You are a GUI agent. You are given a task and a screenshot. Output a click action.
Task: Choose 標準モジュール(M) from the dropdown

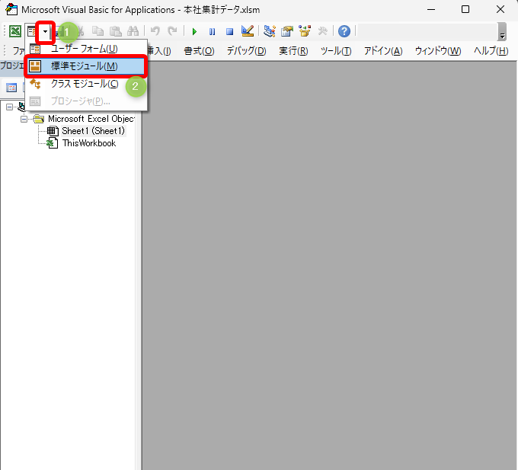(x=84, y=66)
